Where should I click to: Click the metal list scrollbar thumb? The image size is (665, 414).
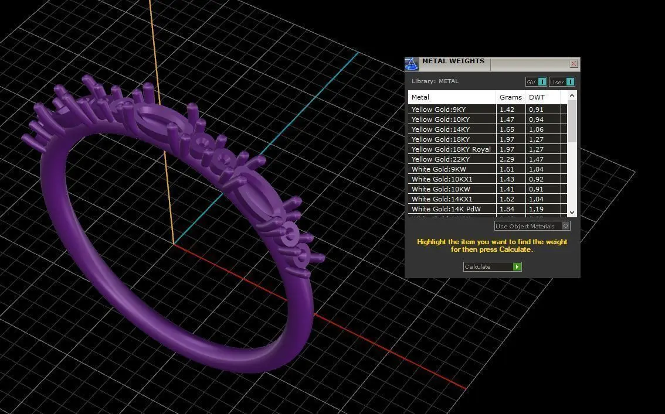[x=572, y=121]
